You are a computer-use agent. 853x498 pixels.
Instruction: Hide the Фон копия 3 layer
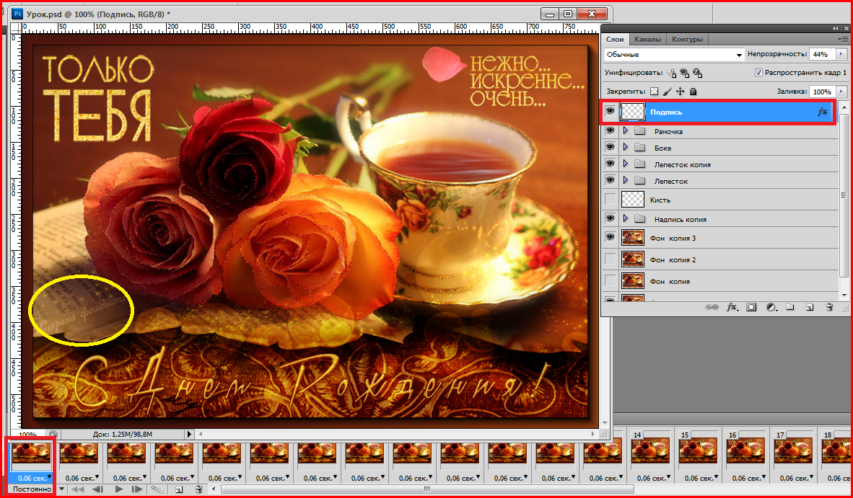(x=611, y=237)
